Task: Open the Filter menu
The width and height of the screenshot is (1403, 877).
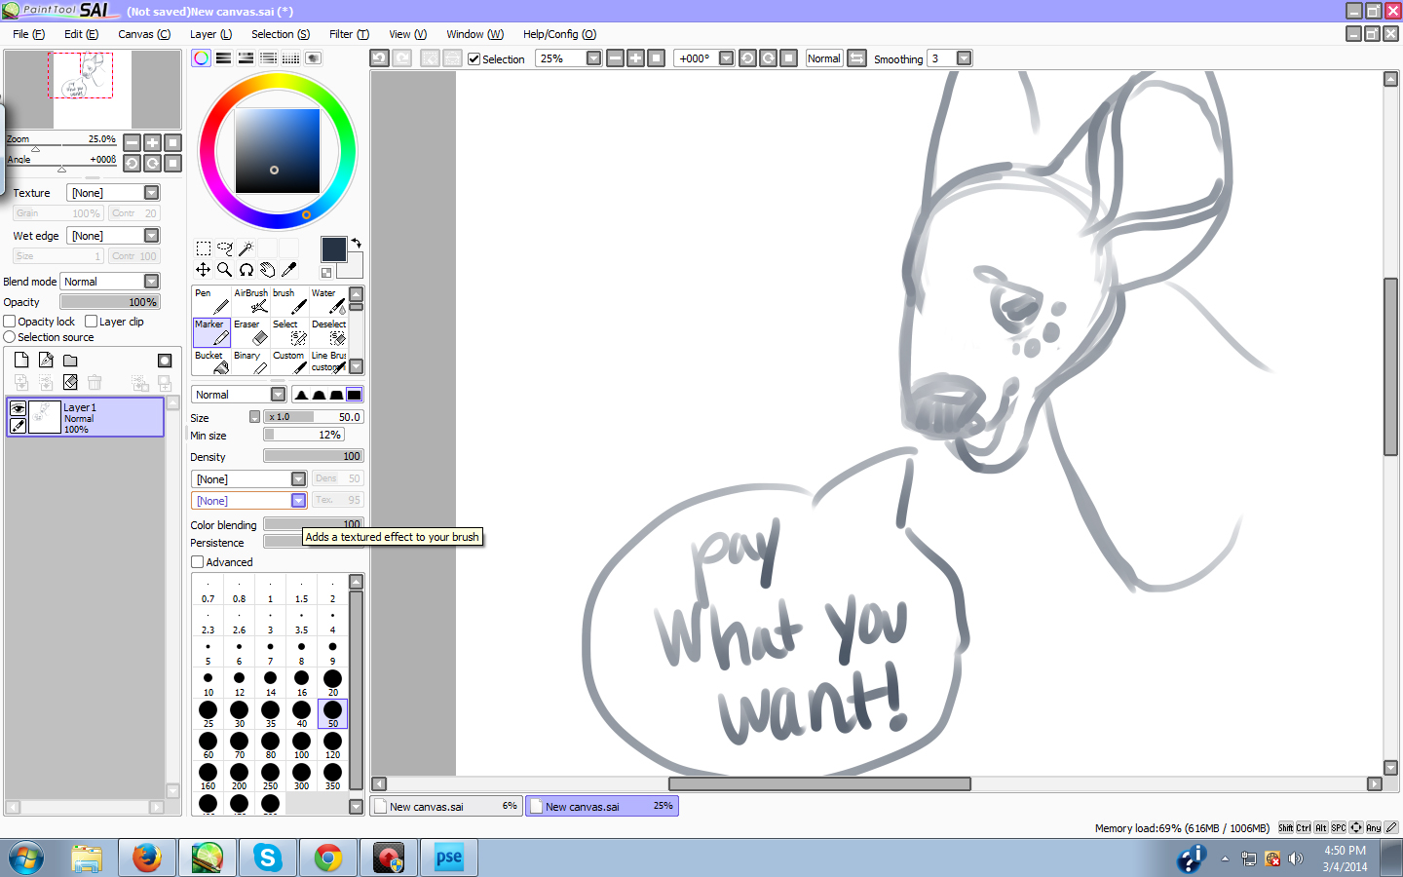Action: (x=349, y=34)
